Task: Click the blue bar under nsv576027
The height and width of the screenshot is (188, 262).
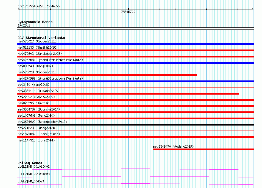Action: [135, 44]
